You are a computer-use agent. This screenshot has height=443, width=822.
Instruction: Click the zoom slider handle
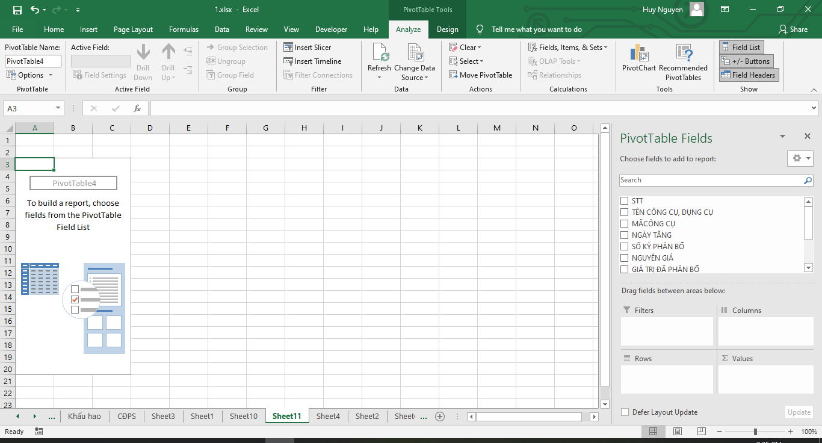755,432
